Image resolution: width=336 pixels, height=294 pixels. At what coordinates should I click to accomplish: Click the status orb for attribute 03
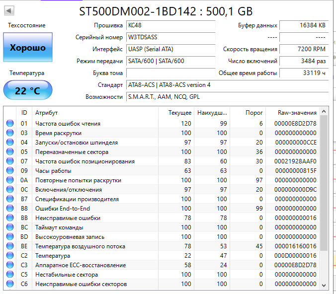click(10, 133)
